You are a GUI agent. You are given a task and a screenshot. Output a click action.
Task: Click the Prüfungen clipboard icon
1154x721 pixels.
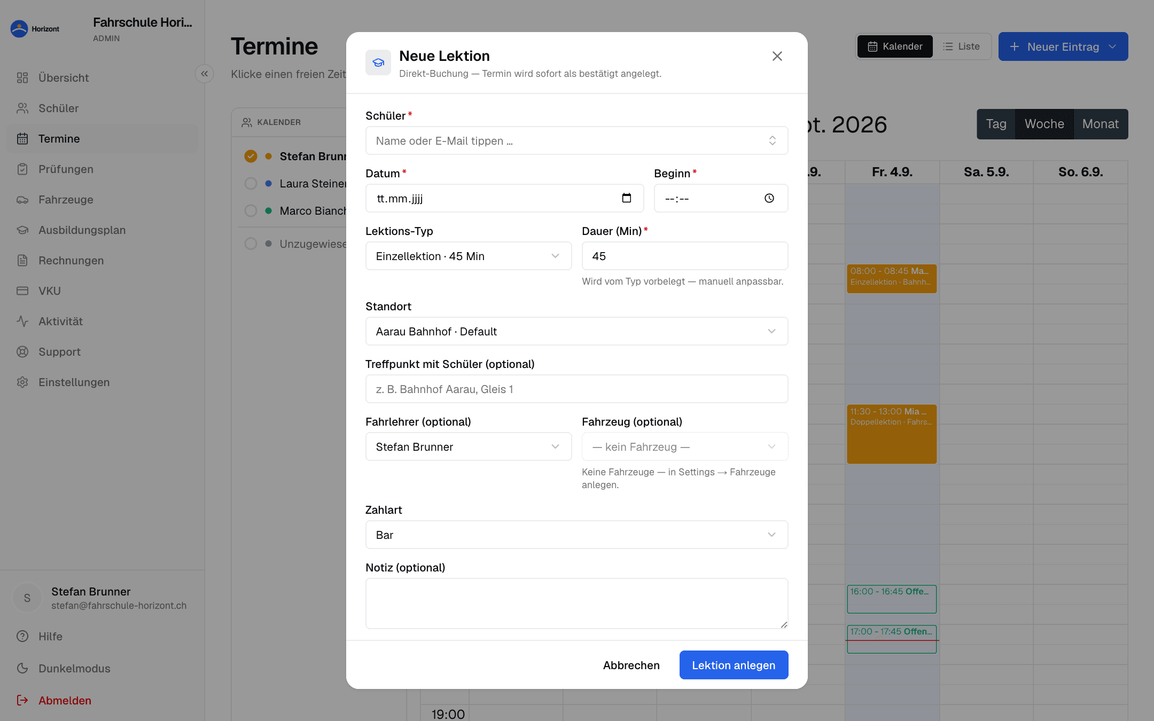pos(22,169)
